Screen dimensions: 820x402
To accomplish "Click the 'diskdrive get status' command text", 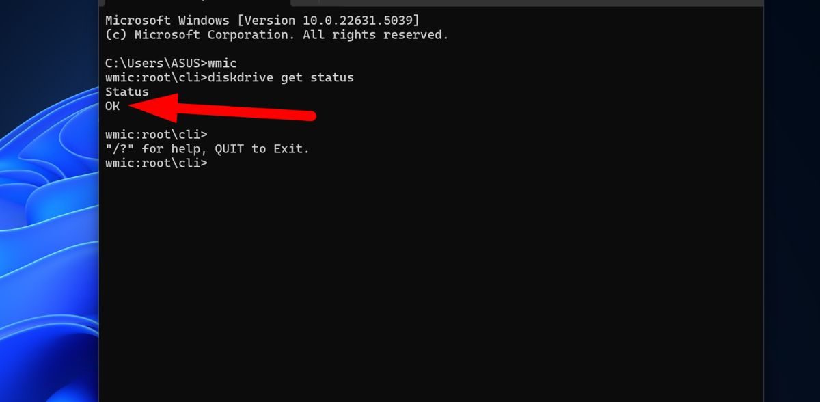I will coord(281,77).
